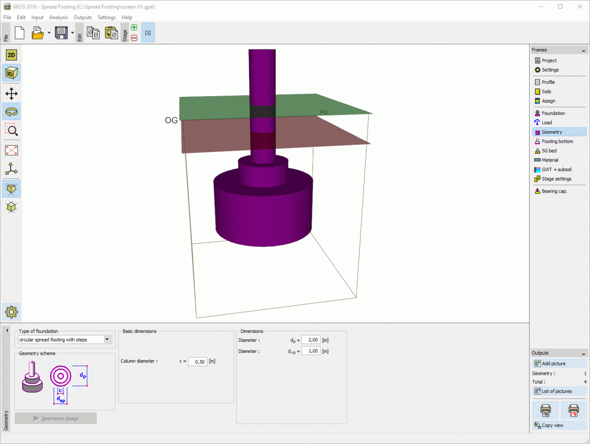Select the rotate view tool
The image size is (590, 444).
[x=11, y=111]
